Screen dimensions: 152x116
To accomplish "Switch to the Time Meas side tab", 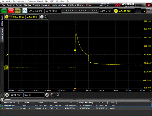I will (2, 20).
